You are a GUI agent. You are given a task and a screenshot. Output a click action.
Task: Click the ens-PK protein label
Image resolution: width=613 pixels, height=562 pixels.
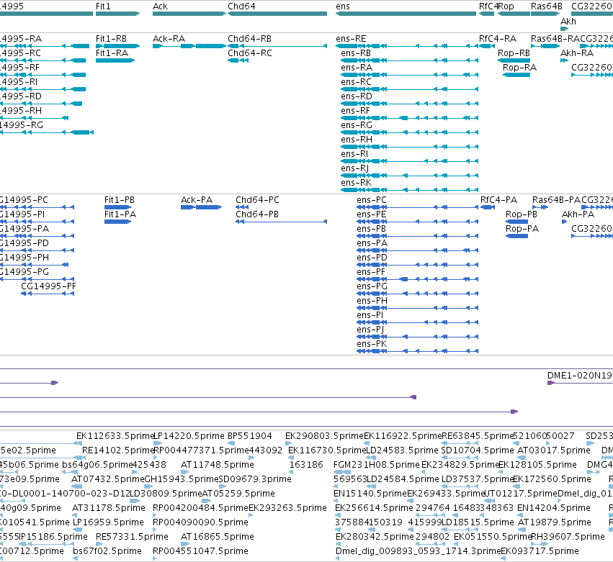372,344
